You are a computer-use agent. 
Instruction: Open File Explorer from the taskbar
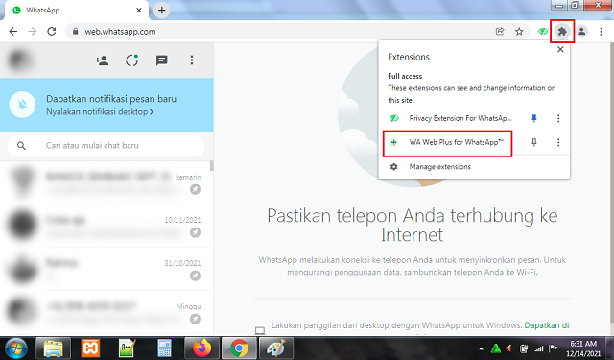click(x=54, y=348)
